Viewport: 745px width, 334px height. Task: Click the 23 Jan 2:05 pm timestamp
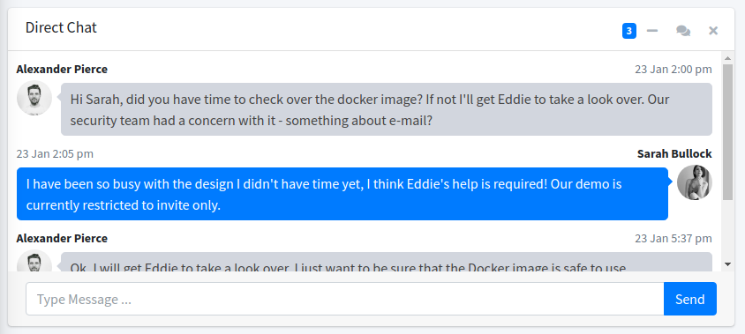[x=55, y=153]
